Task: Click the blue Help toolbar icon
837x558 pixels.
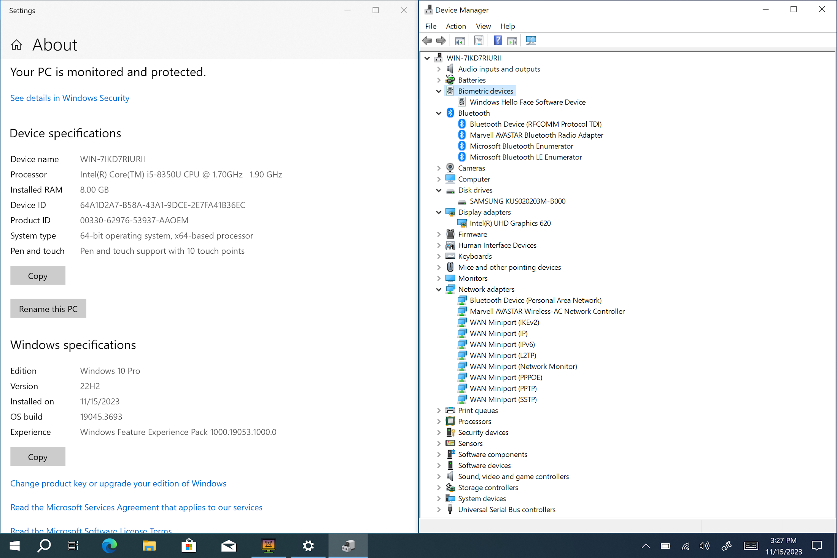Action: tap(497, 41)
